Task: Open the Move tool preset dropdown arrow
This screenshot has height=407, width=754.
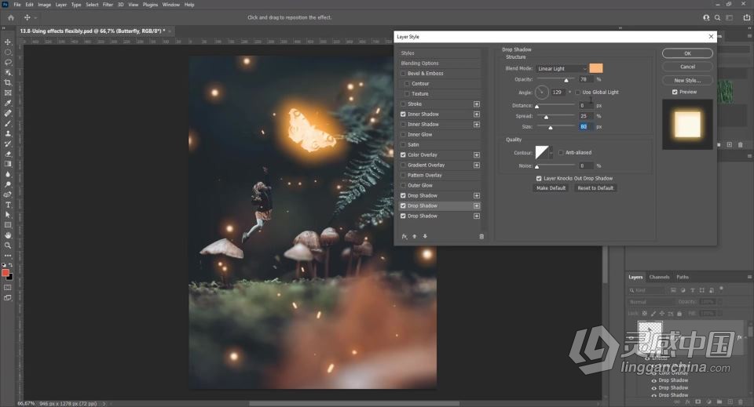Action: pyautogui.click(x=35, y=18)
